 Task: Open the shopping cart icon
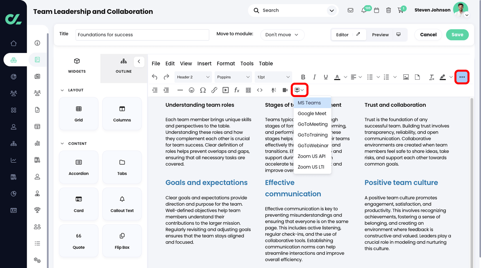tap(400, 10)
